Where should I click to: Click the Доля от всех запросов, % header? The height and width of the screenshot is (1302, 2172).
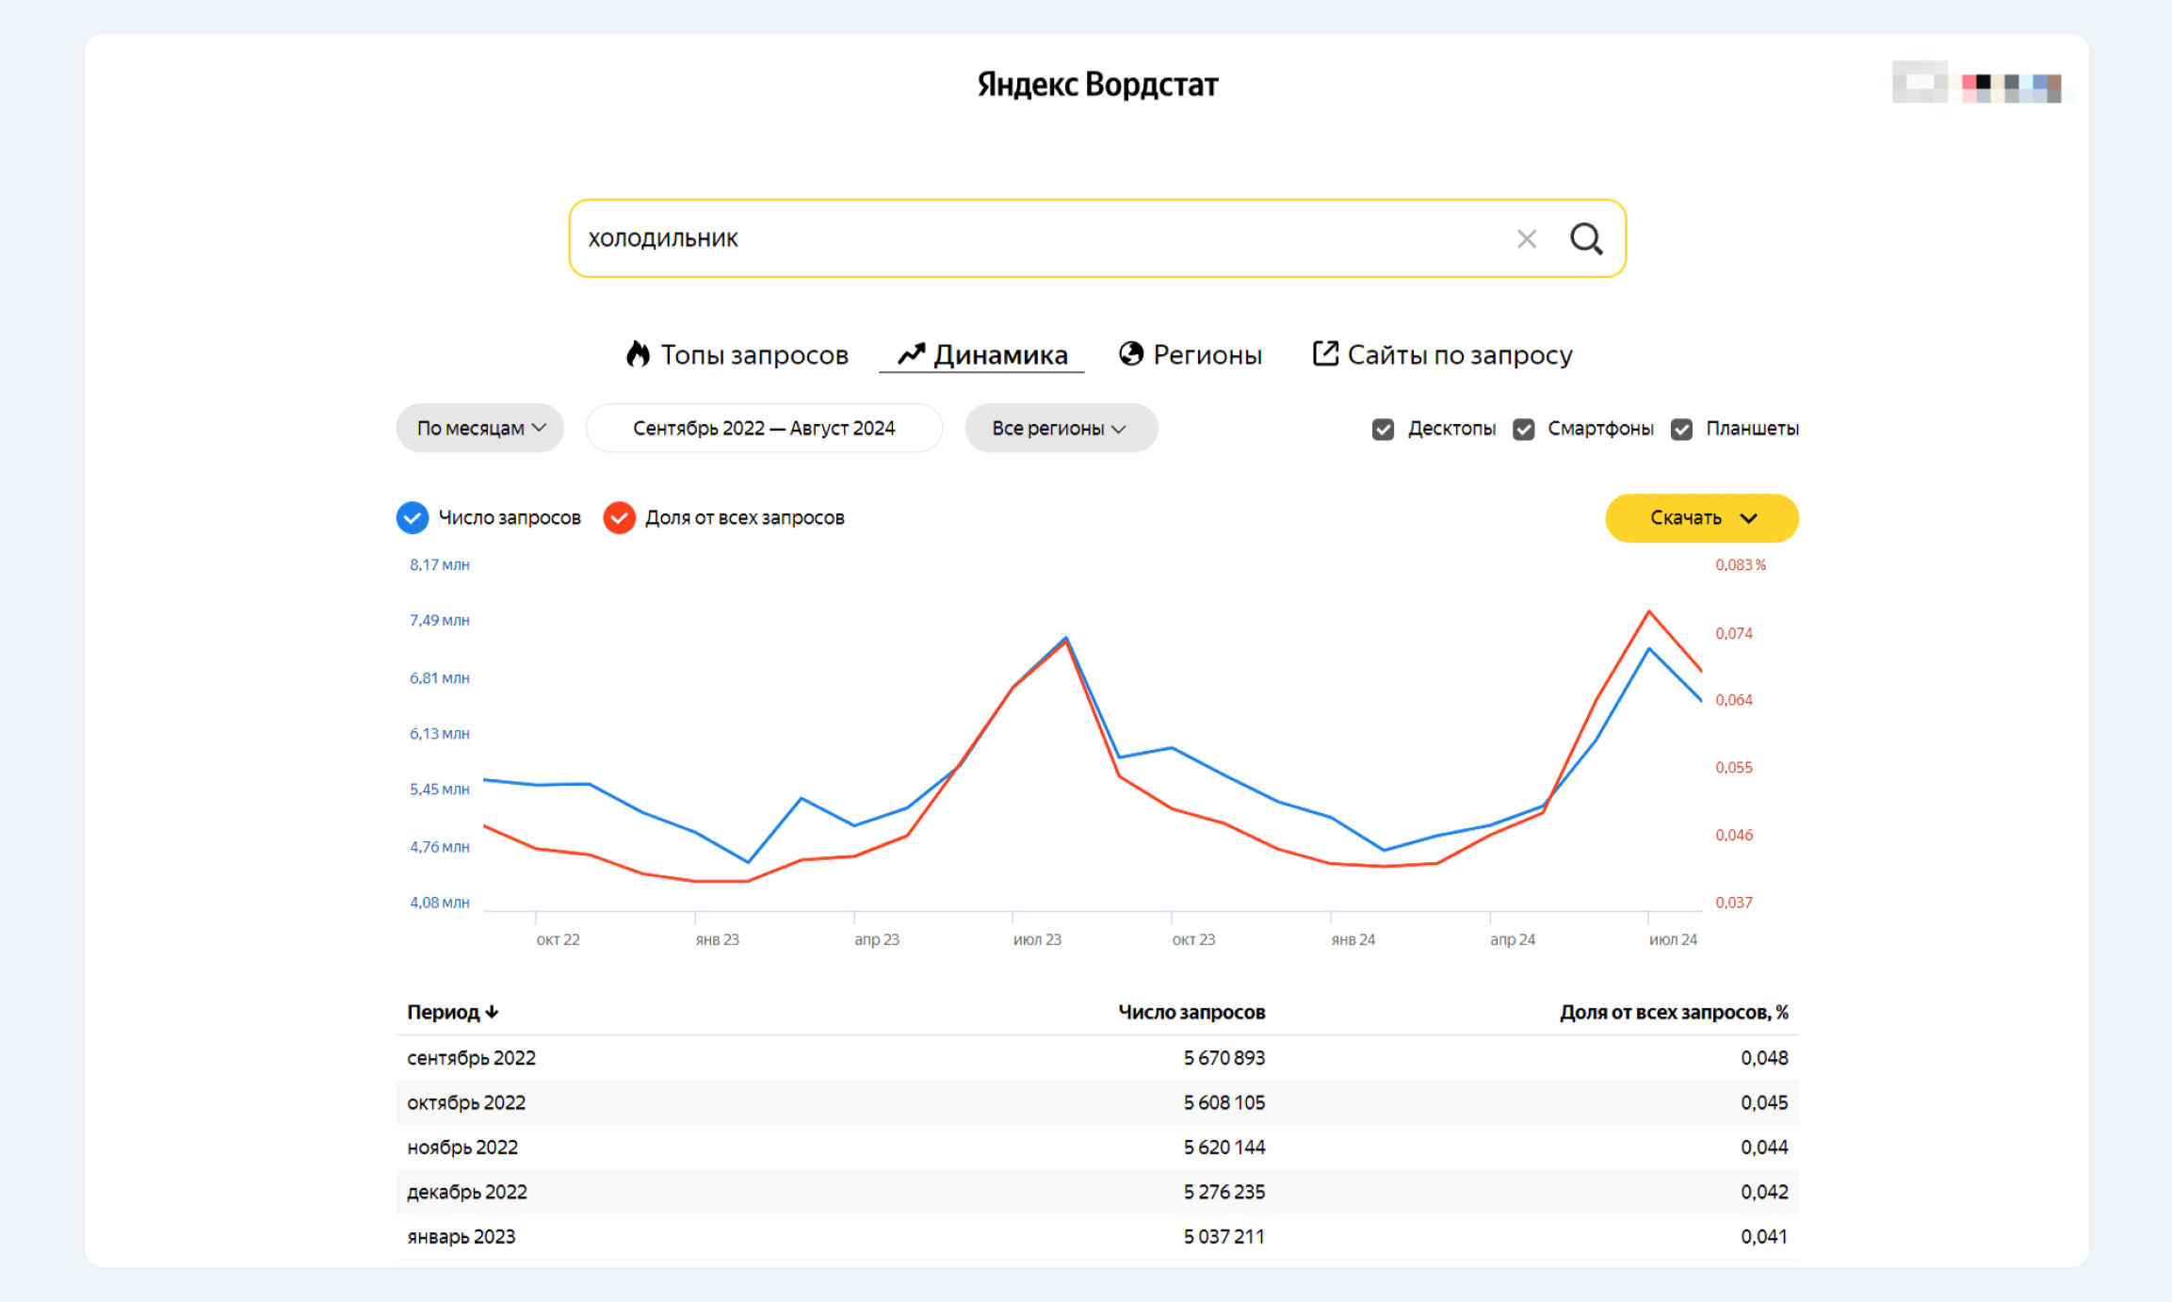click(x=1674, y=1013)
